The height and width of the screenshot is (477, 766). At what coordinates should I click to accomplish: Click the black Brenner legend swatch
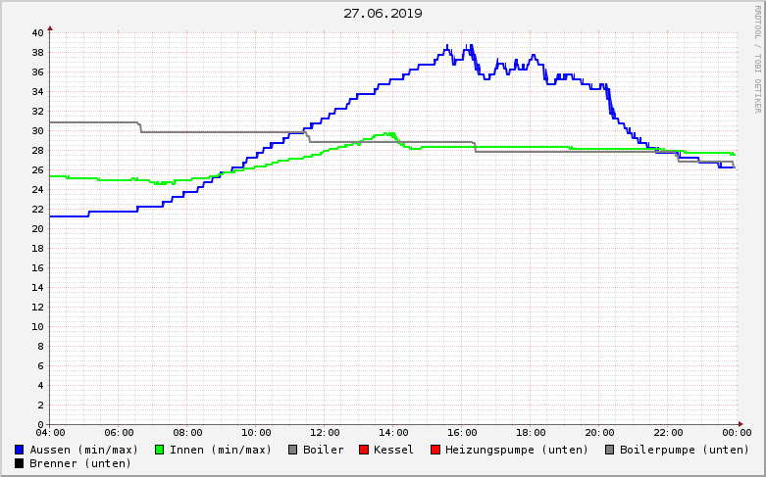[x=19, y=463]
